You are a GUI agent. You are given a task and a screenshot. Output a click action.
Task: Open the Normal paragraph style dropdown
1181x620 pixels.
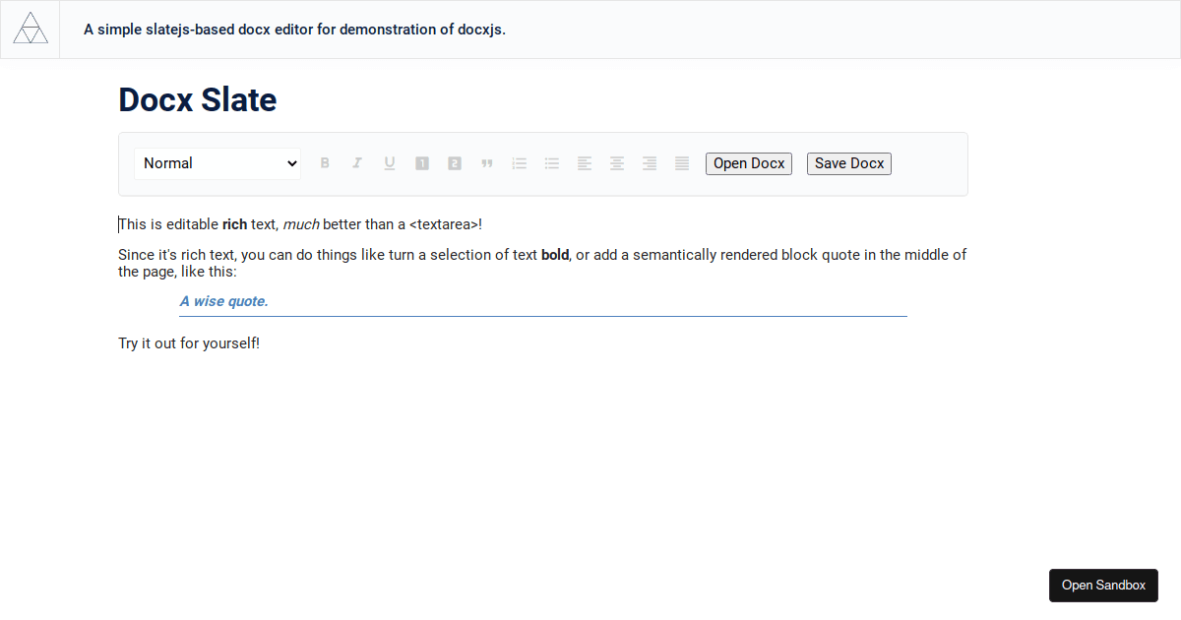pyautogui.click(x=218, y=163)
